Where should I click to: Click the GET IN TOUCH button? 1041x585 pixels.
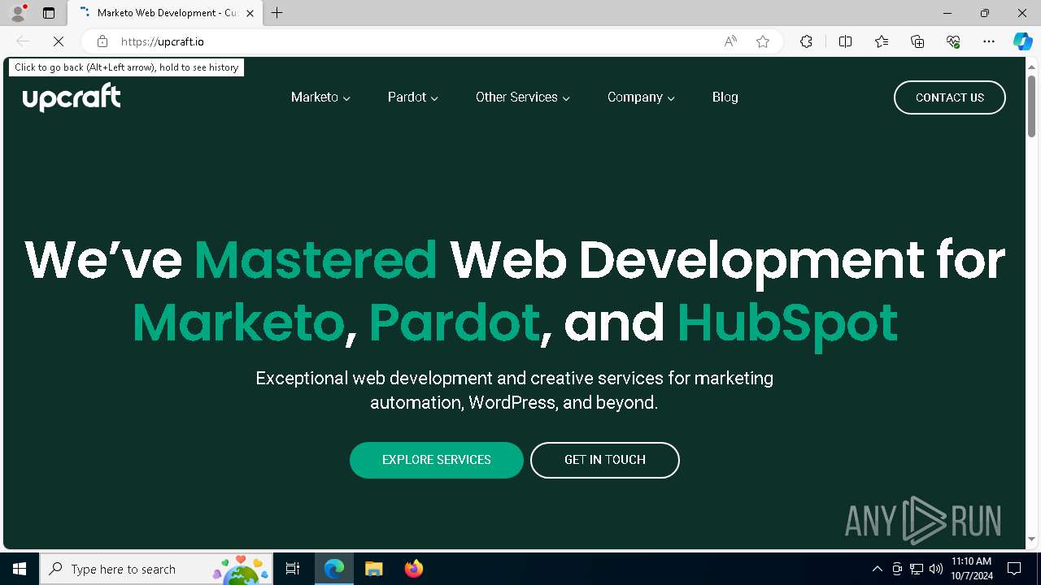(x=605, y=460)
